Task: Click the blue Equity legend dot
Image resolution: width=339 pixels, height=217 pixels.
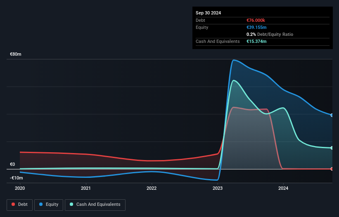Action: tap(41, 204)
